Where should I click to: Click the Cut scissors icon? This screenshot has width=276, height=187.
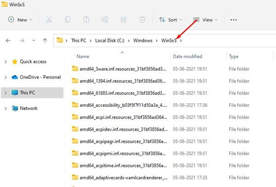[49, 19]
